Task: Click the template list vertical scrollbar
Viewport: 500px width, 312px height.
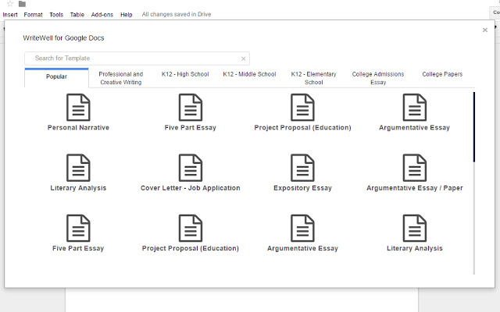Action: 474,183
